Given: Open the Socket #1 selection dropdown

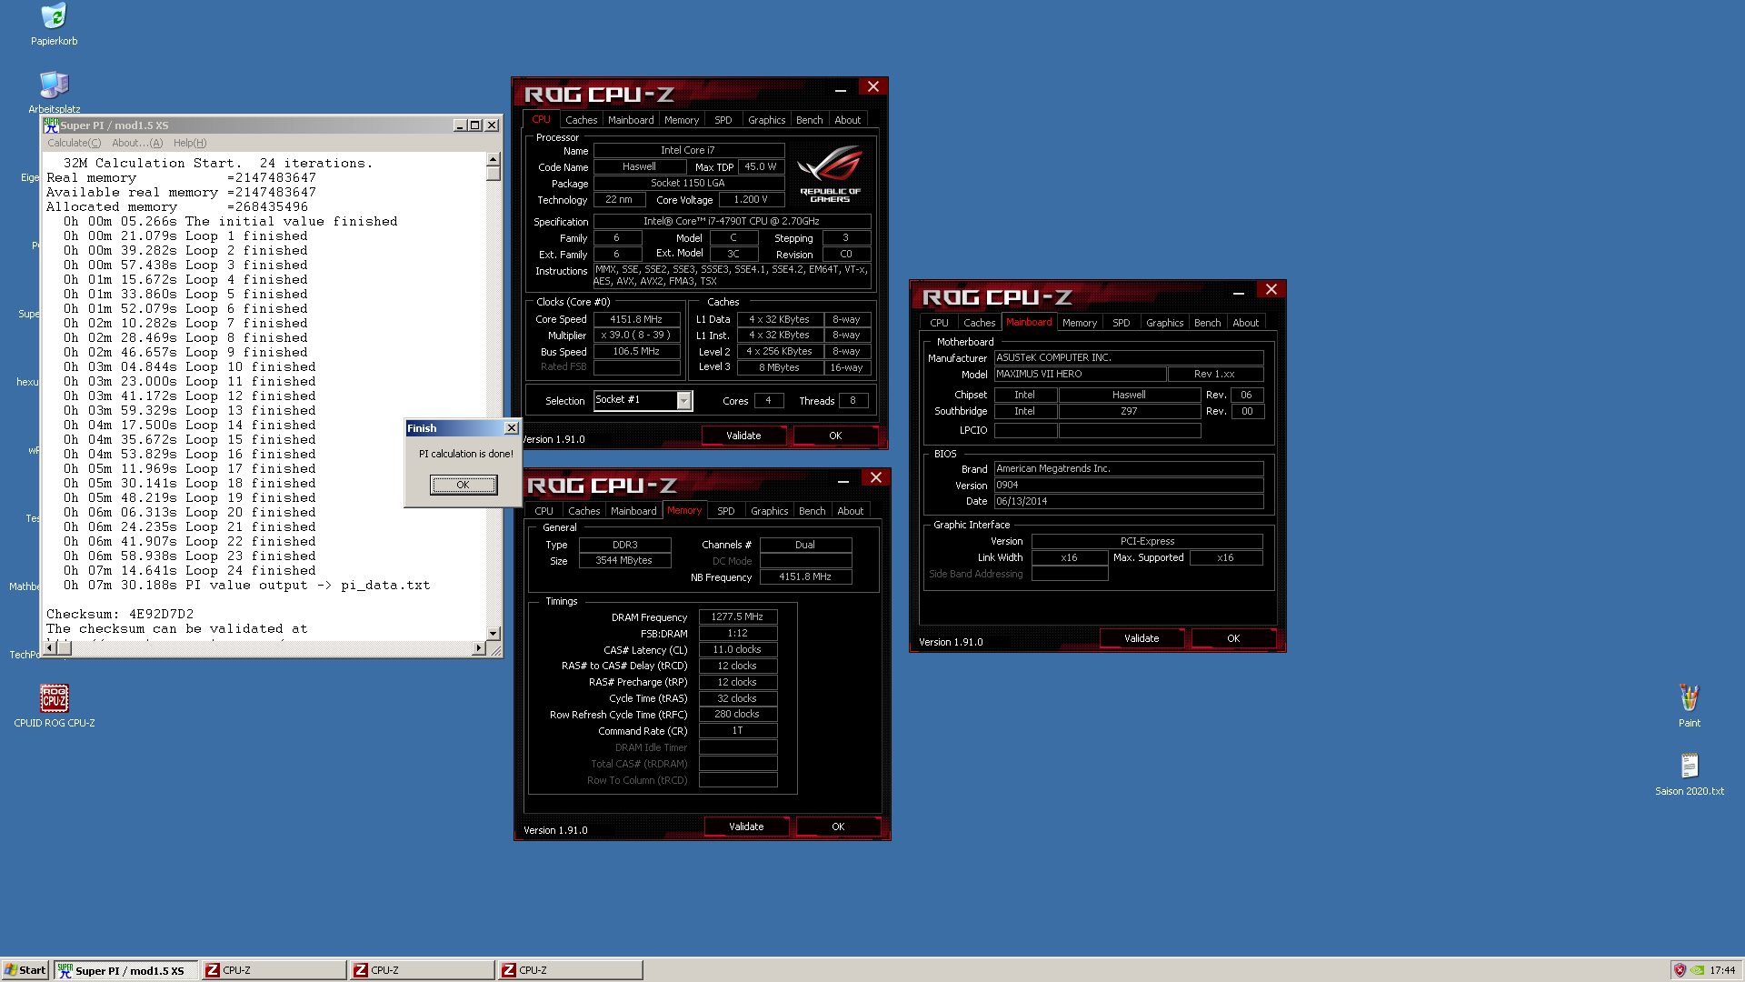Looking at the screenshot, I should (684, 400).
